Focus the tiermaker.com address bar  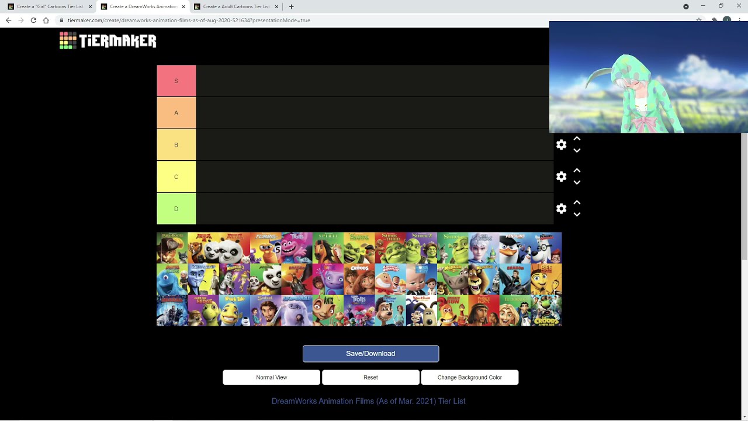[374, 20]
